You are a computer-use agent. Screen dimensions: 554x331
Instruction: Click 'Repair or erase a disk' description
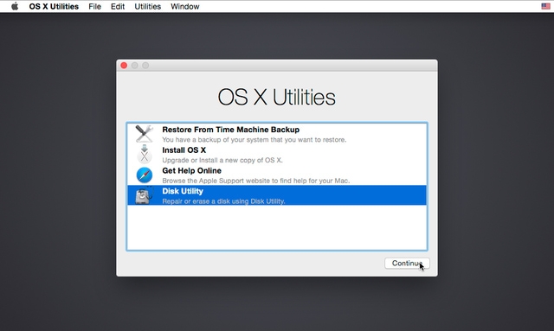coord(223,201)
